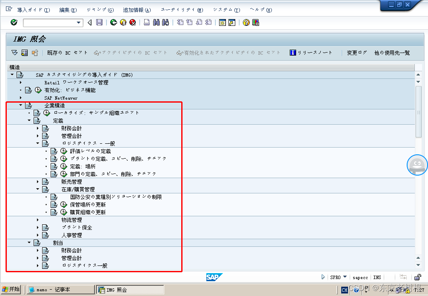Click the Find Next binoculars icon
The image size is (428, 296).
(165, 22)
